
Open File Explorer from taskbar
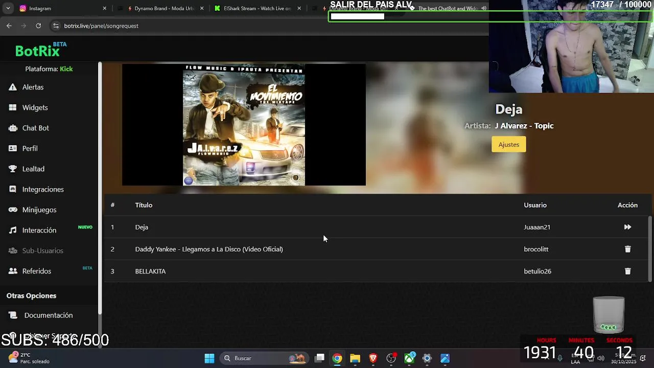(x=355, y=358)
